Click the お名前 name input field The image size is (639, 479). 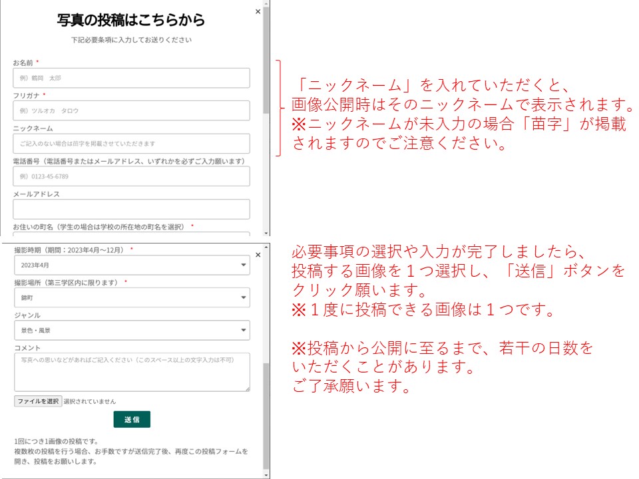[x=131, y=78]
